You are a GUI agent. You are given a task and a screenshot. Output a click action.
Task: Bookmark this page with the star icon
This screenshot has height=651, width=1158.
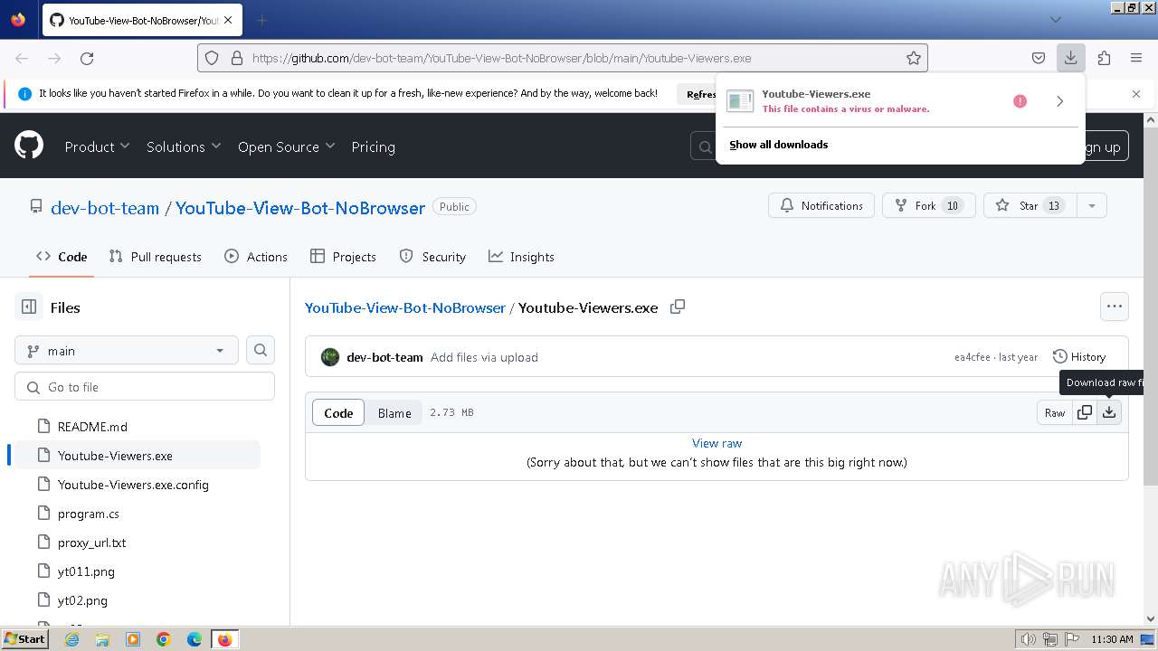[914, 58]
